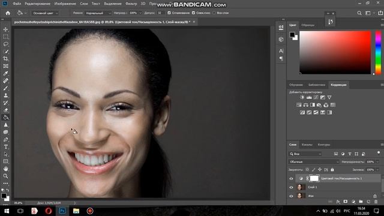
Task: Select the Zoom tool
Action: pyautogui.click(x=5, y=176)
